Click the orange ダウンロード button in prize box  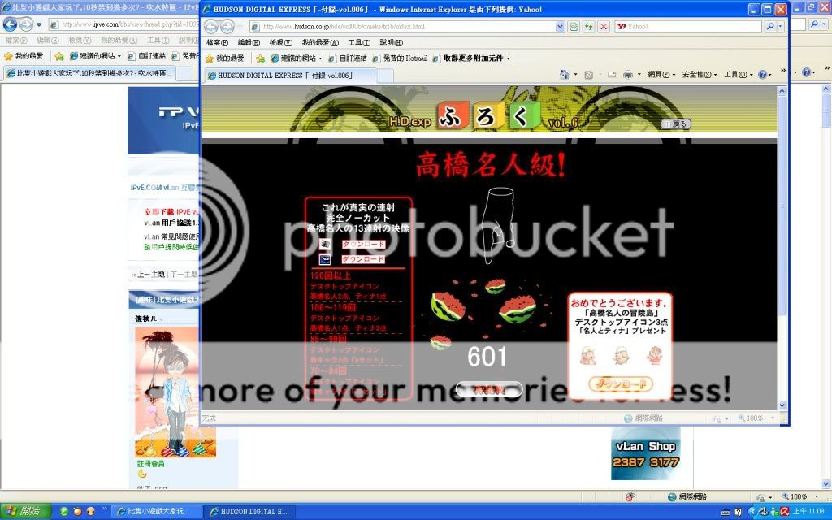click(620, 383)
